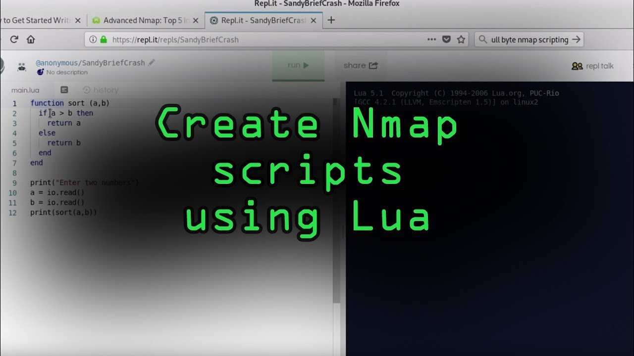Click line number 8 in gutter
634x356 pixels.
point(15,173)
